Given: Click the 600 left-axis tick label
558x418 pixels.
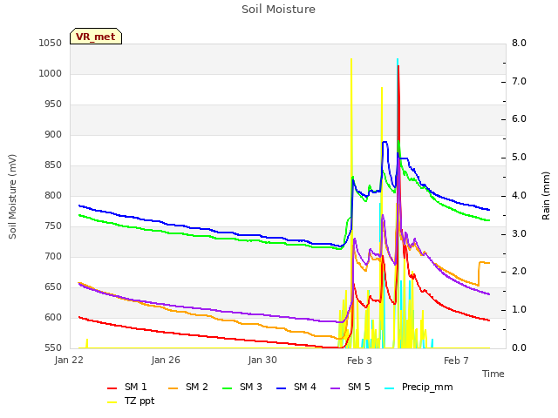Looking at the screenshot, I should (x=53, y=317).
